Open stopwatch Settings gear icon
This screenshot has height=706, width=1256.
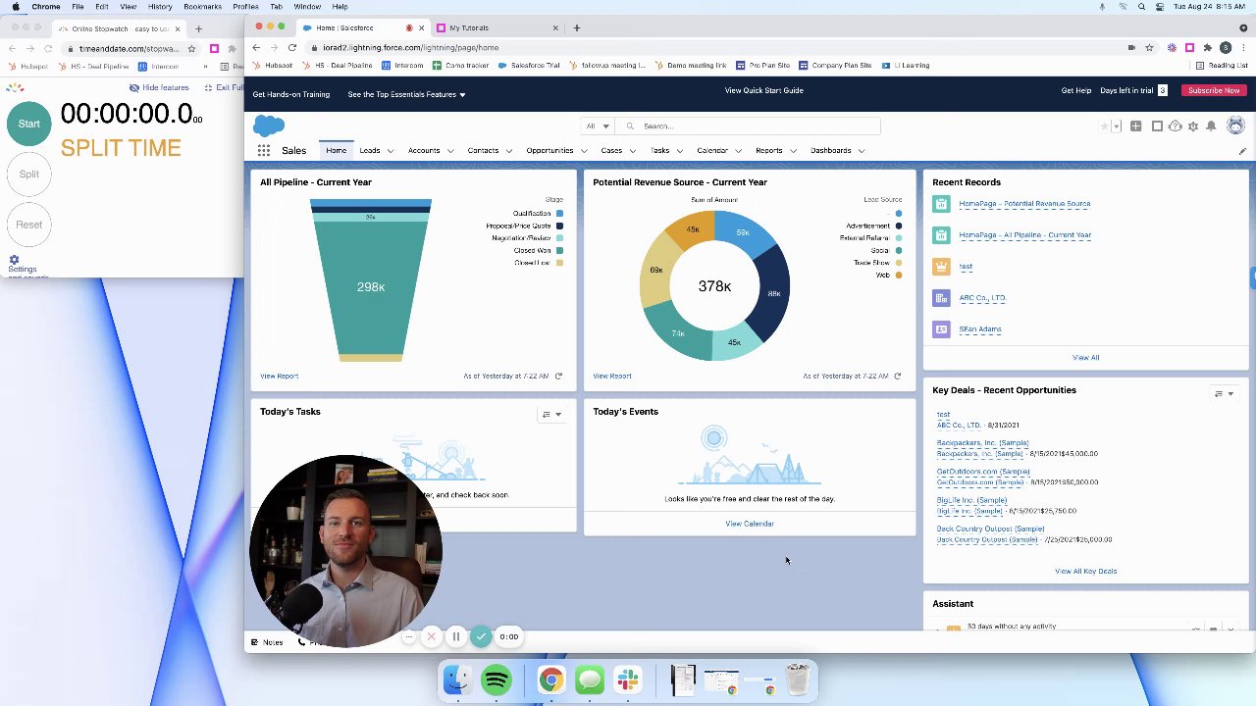coord(14,260)
